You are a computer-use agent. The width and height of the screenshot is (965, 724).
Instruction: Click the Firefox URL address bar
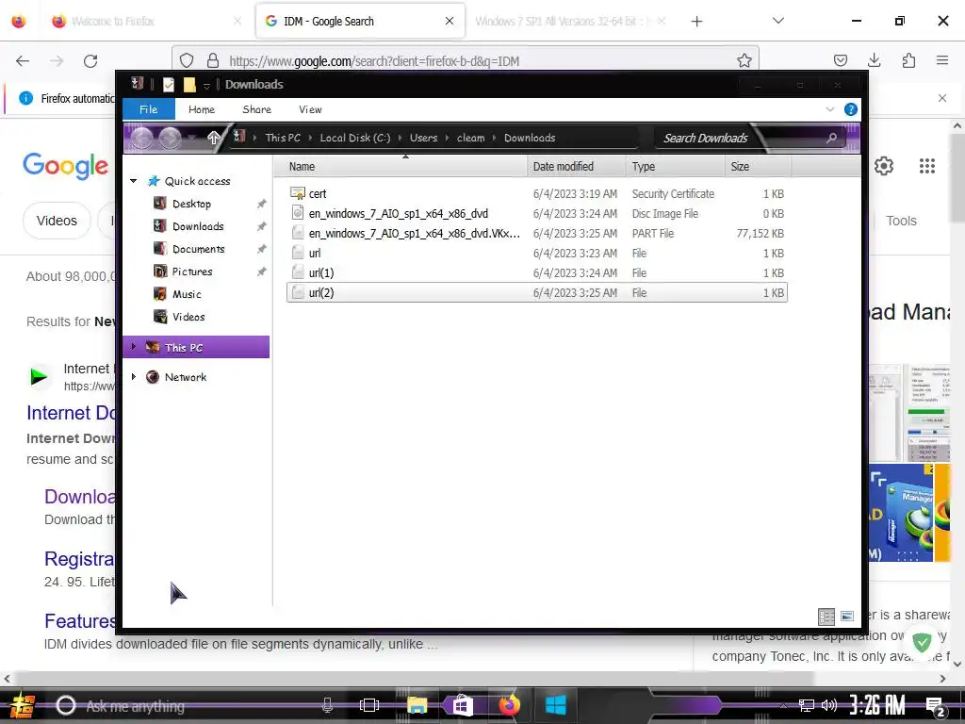pyautogui.click(x=467, y=61)
